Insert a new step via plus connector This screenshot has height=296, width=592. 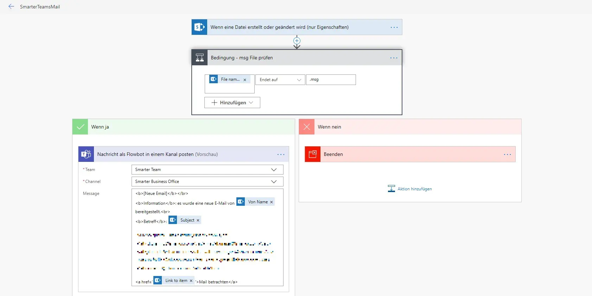tap(297, 40)
